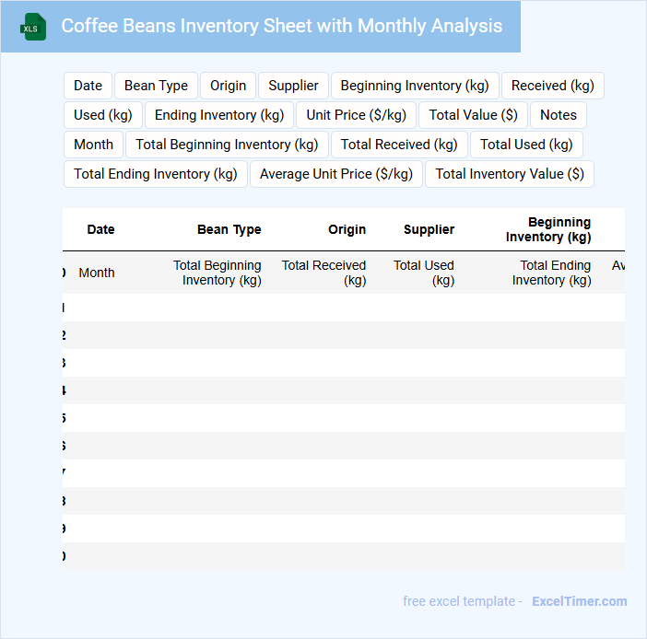This screenshot has height=639, width=647.
Task: Click the Average Unit Price ($/kg) tag
Action: pyautogui.click(x=336, y=174)
